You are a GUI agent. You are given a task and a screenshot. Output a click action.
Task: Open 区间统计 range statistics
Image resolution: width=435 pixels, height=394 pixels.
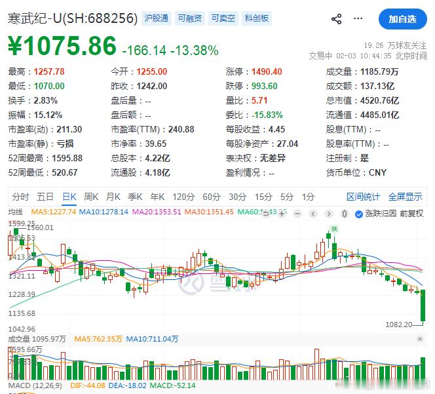[x=363, y=197]
